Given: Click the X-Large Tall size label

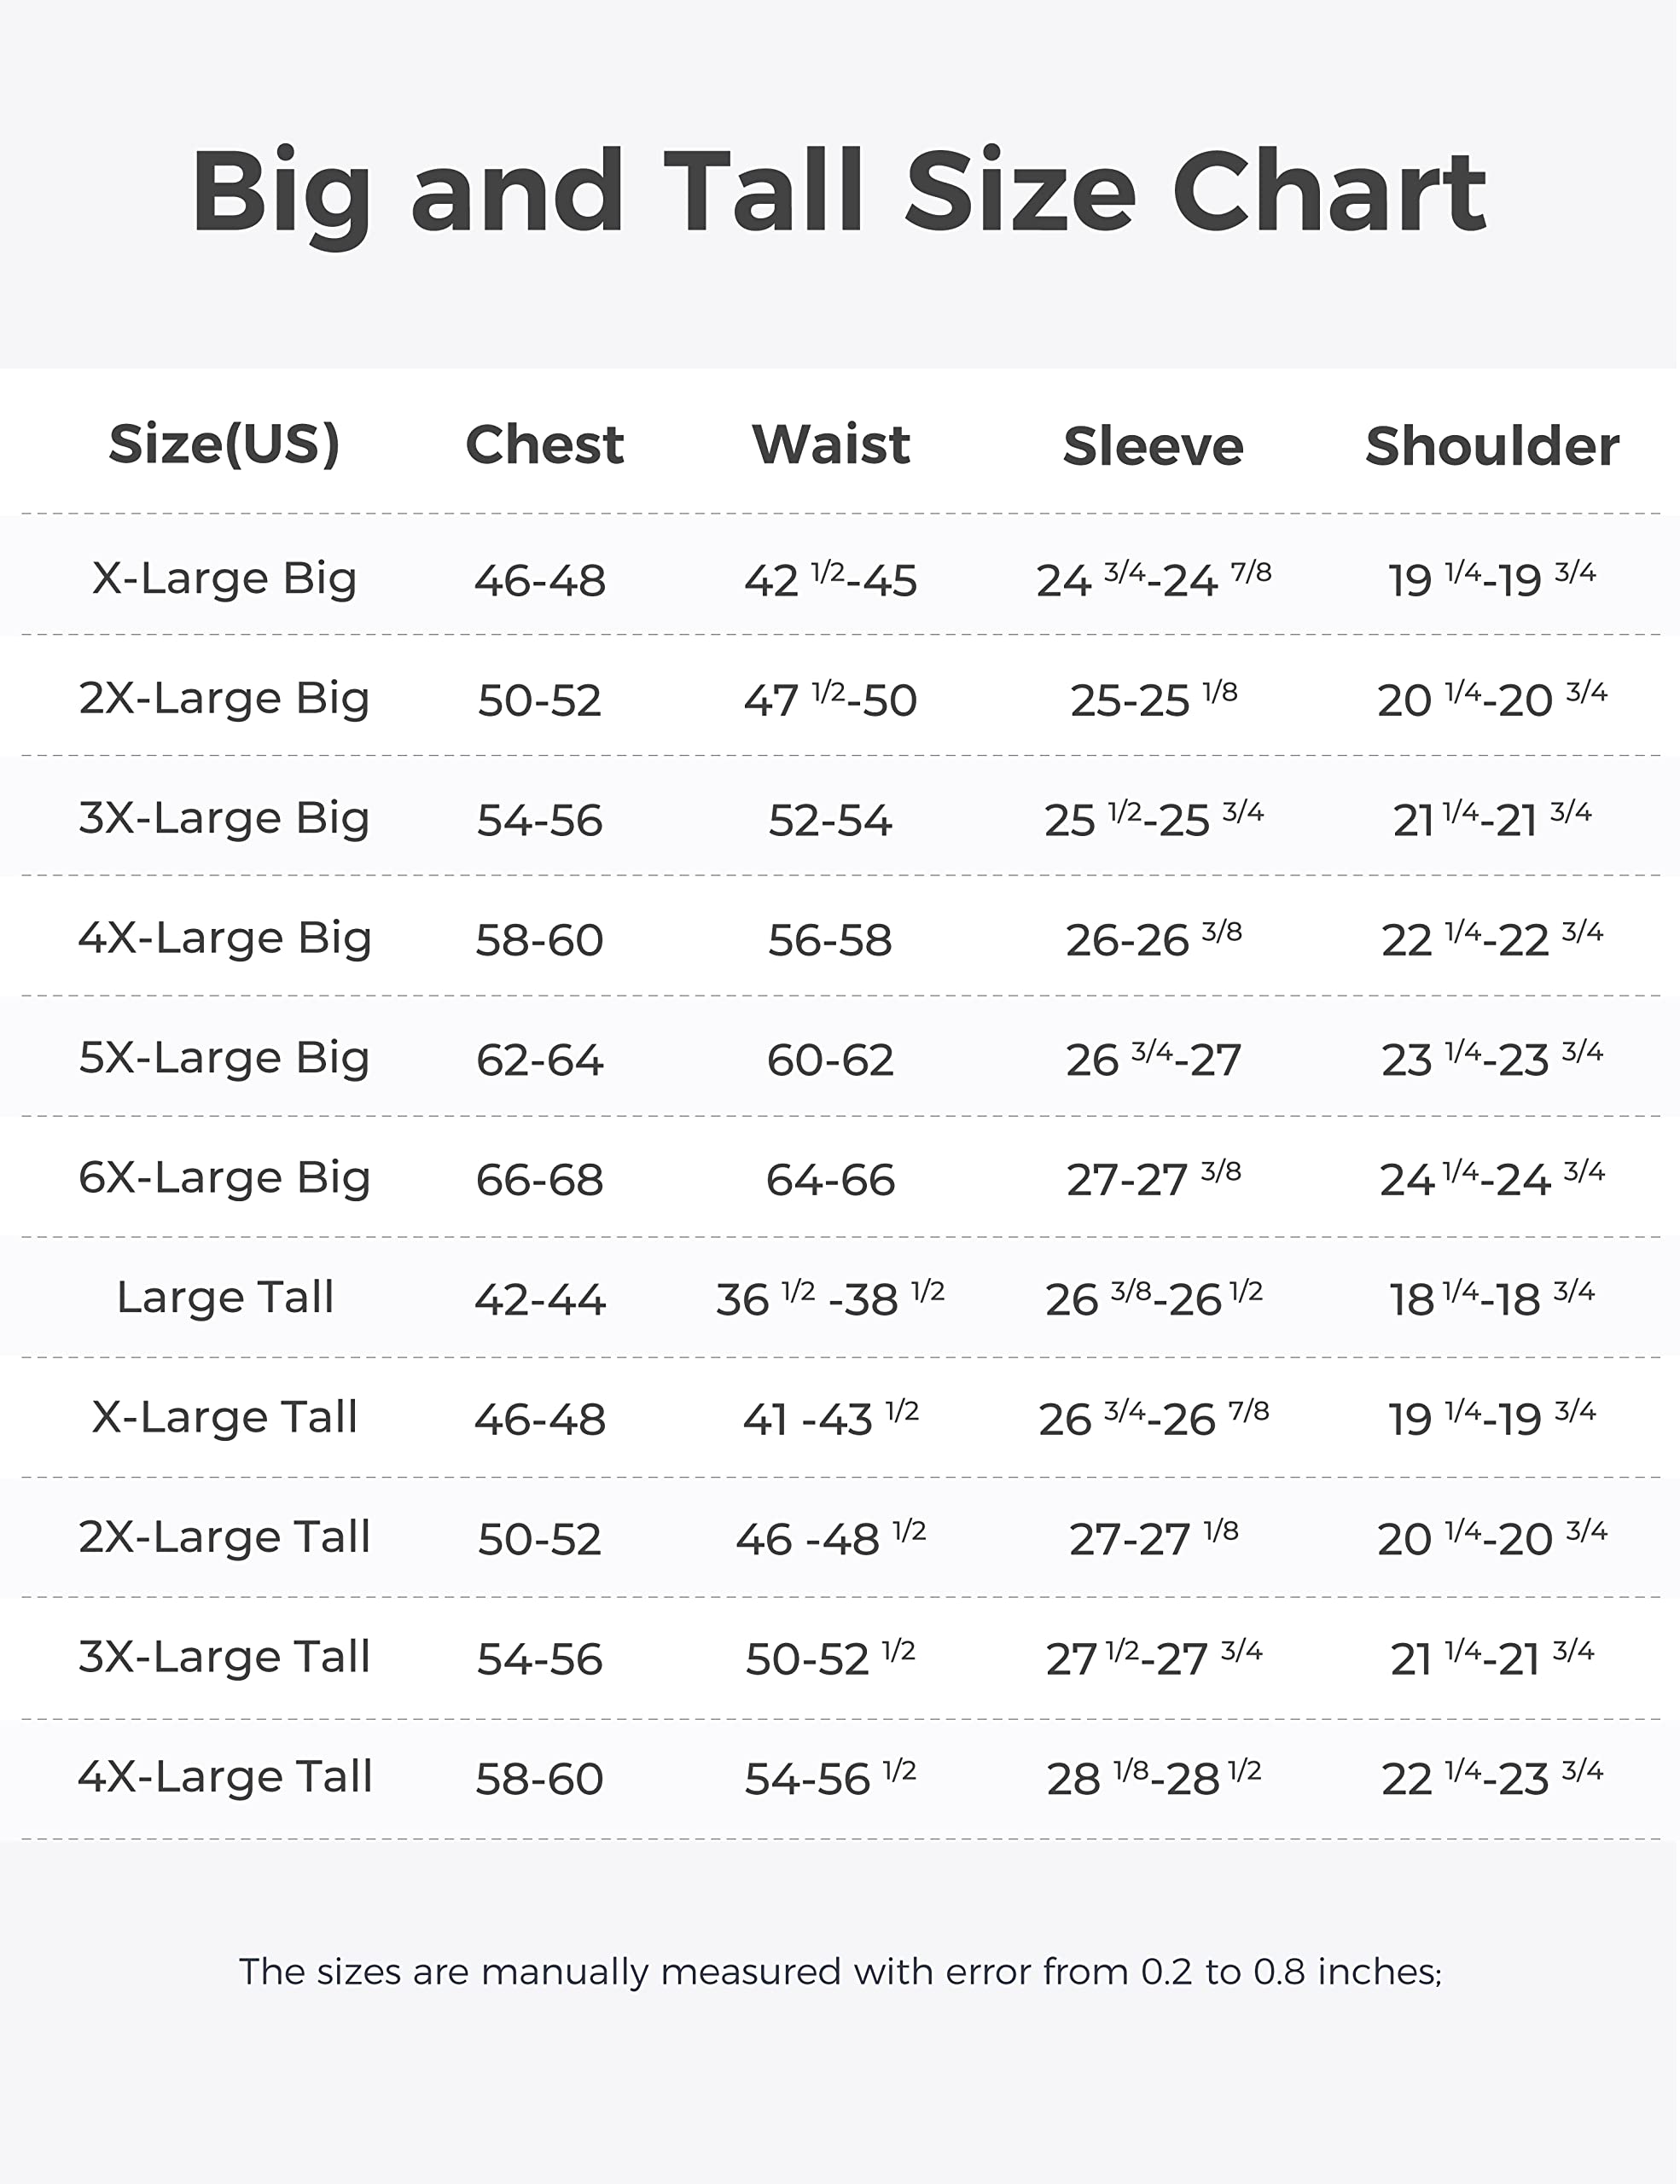Looking at the screenshot, I should 224,1417.
